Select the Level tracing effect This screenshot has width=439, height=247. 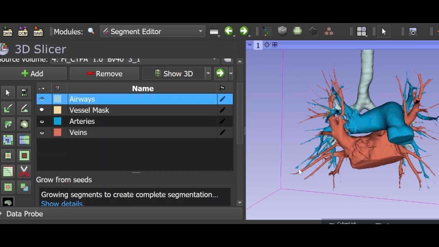(24, 124)
